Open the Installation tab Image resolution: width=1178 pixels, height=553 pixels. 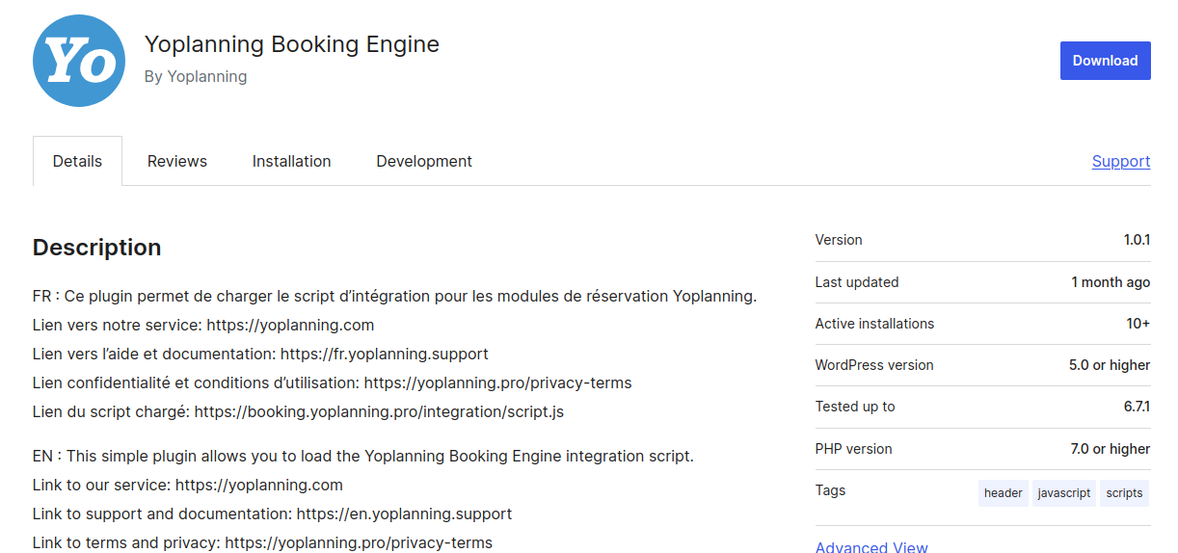click(x=291, y=162)
